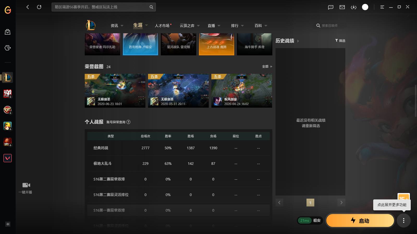This screenshot has width=417, height=234.
Task: Click the WeGame logo icon
Action: coord(8,10)
